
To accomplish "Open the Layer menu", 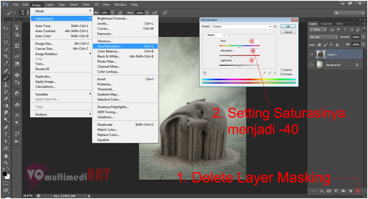I will [x=50, y=4].
